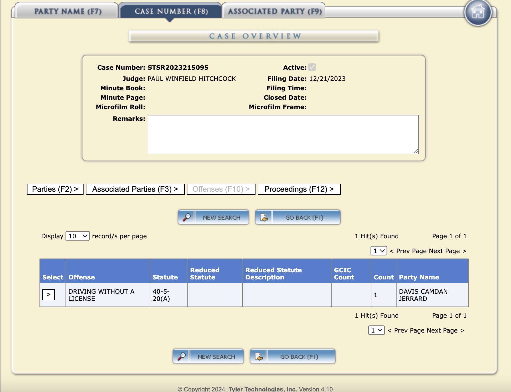The height and width of the screenshot is (392, 511).
Task: Click bottom 'Next Page >' link
Action: tap(445, 330)
